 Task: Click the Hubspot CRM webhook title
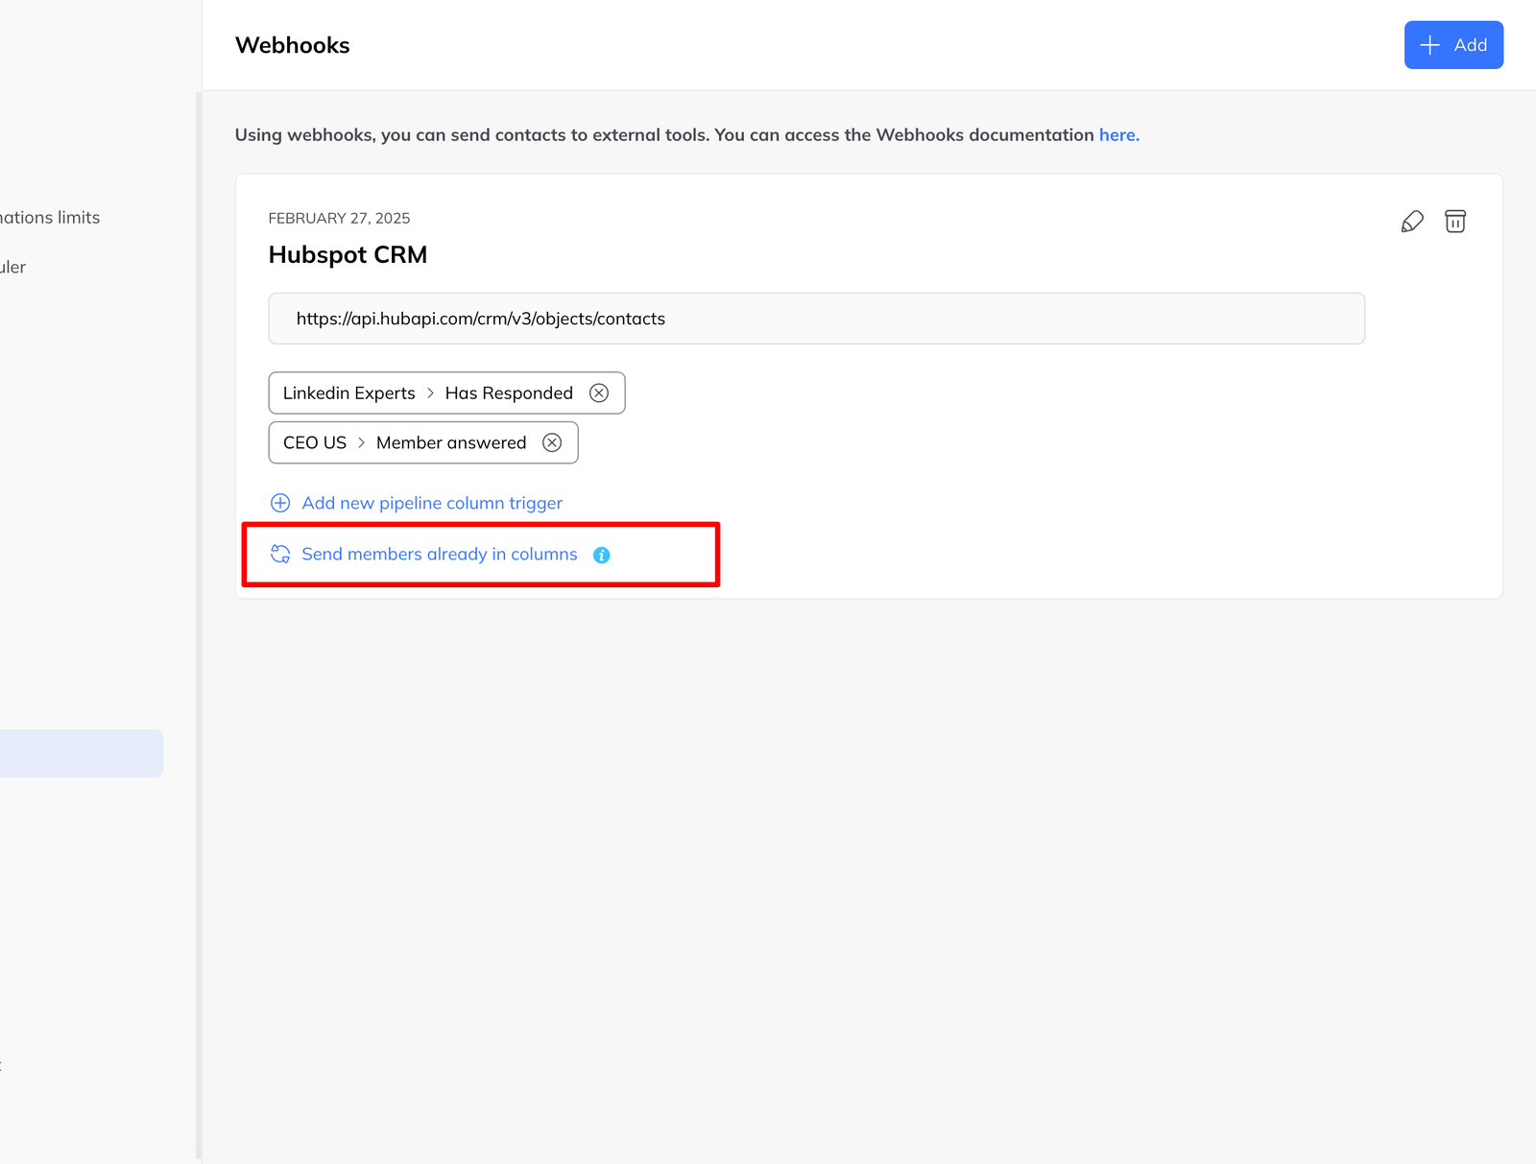tap(348, 255)
